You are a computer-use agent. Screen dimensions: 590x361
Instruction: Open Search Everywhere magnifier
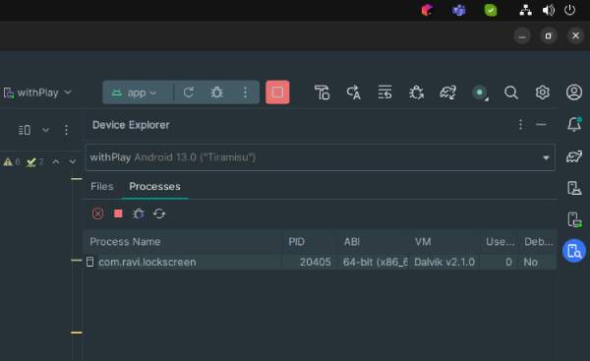tap(511, 92)
